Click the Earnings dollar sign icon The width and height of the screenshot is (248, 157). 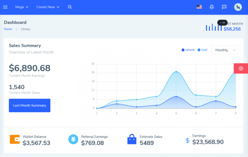tap(187, 141)
